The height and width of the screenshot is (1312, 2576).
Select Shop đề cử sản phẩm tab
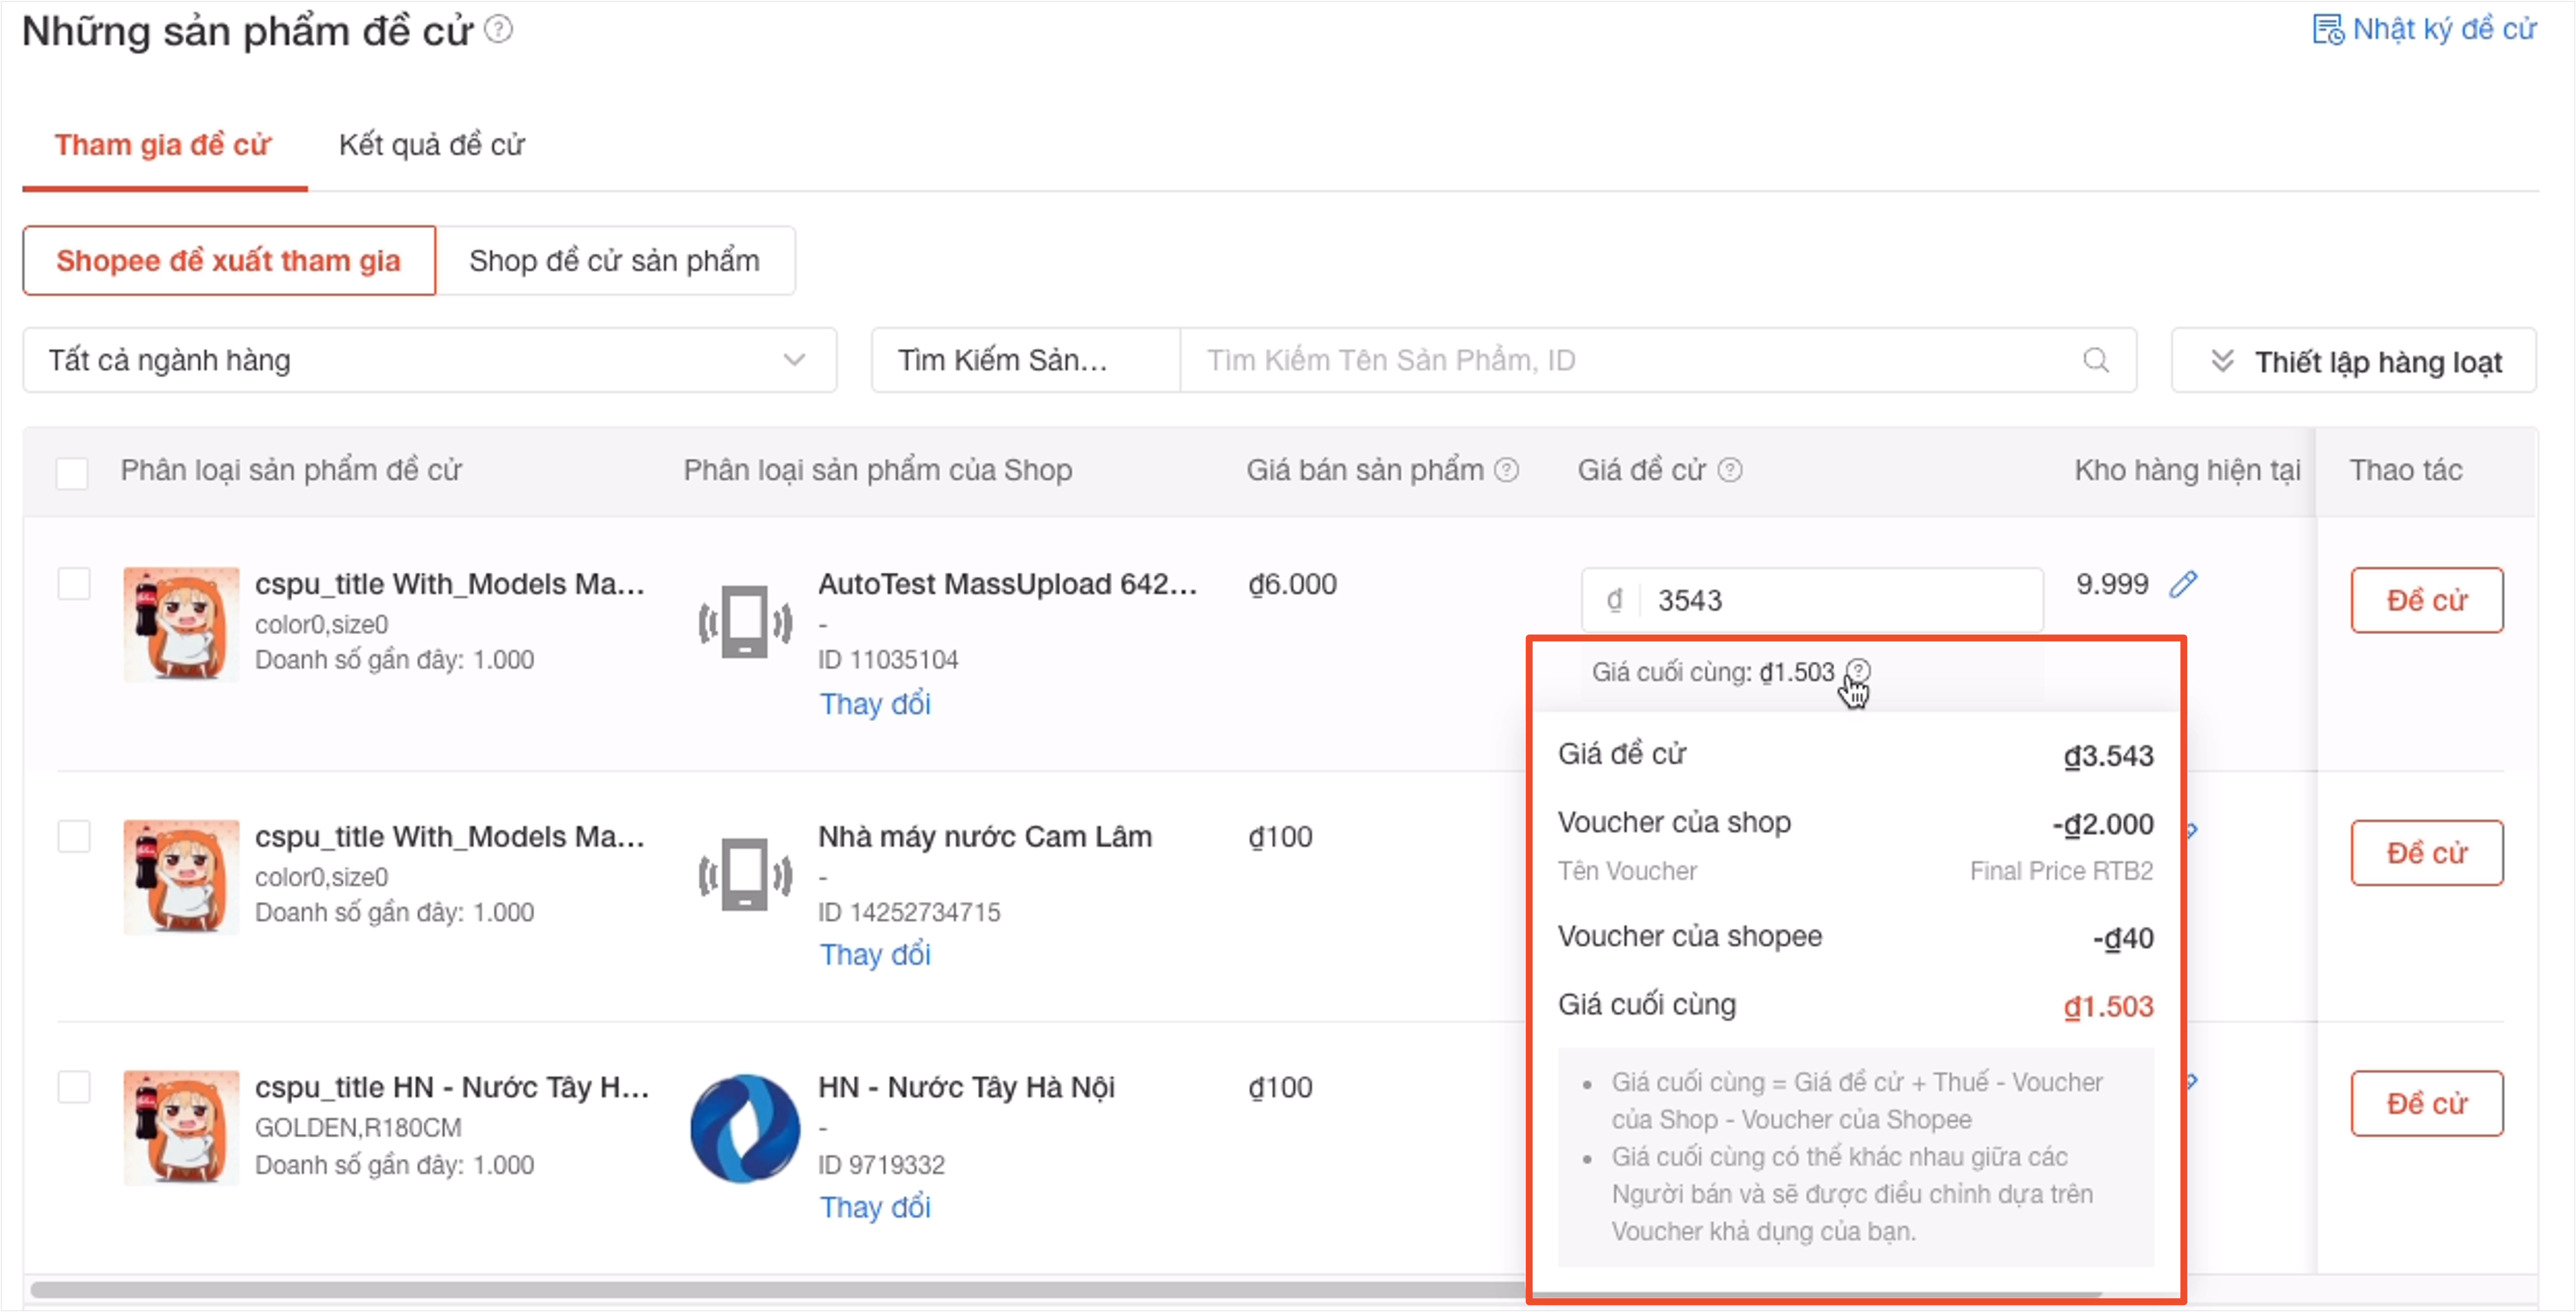pos(614,261)
